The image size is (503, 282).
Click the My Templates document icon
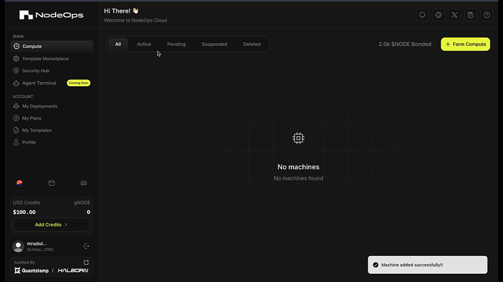pyautogui.click(x=16, y=130)
